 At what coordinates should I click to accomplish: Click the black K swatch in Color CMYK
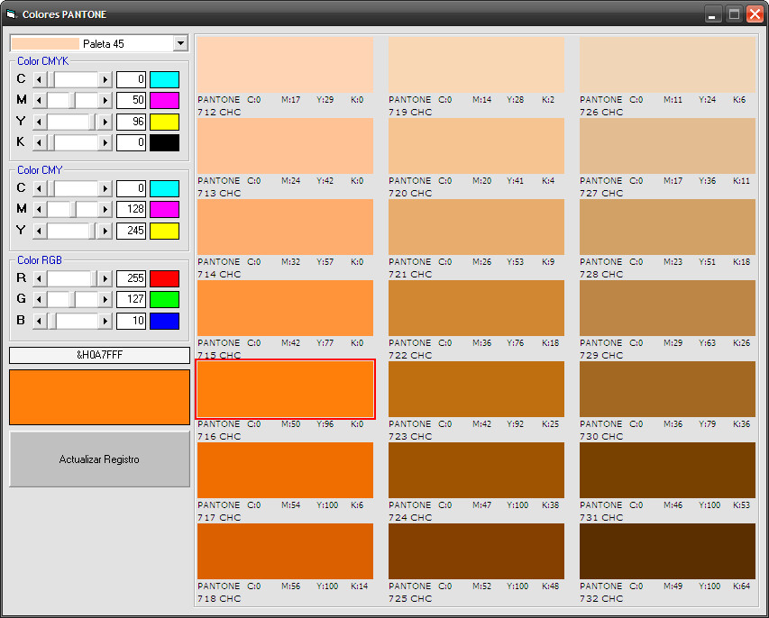pyautogui.click(x=164, y=142)
